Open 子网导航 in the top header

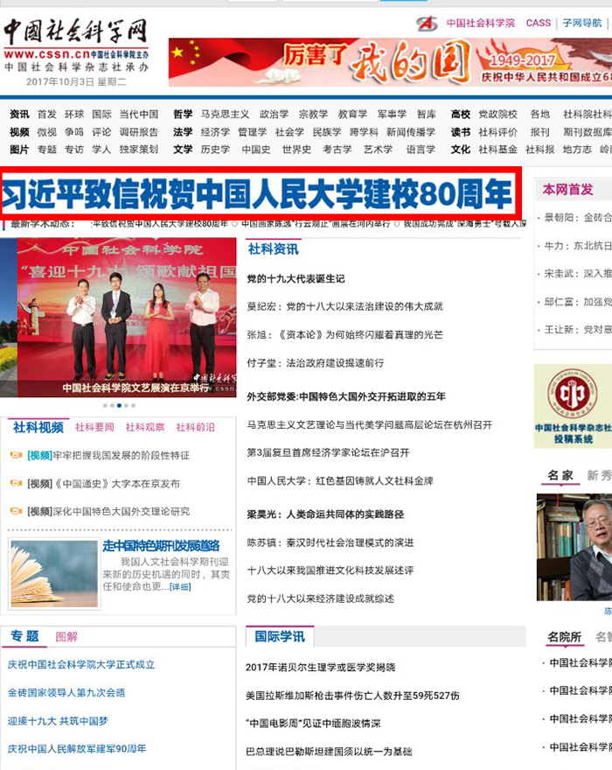582,23
